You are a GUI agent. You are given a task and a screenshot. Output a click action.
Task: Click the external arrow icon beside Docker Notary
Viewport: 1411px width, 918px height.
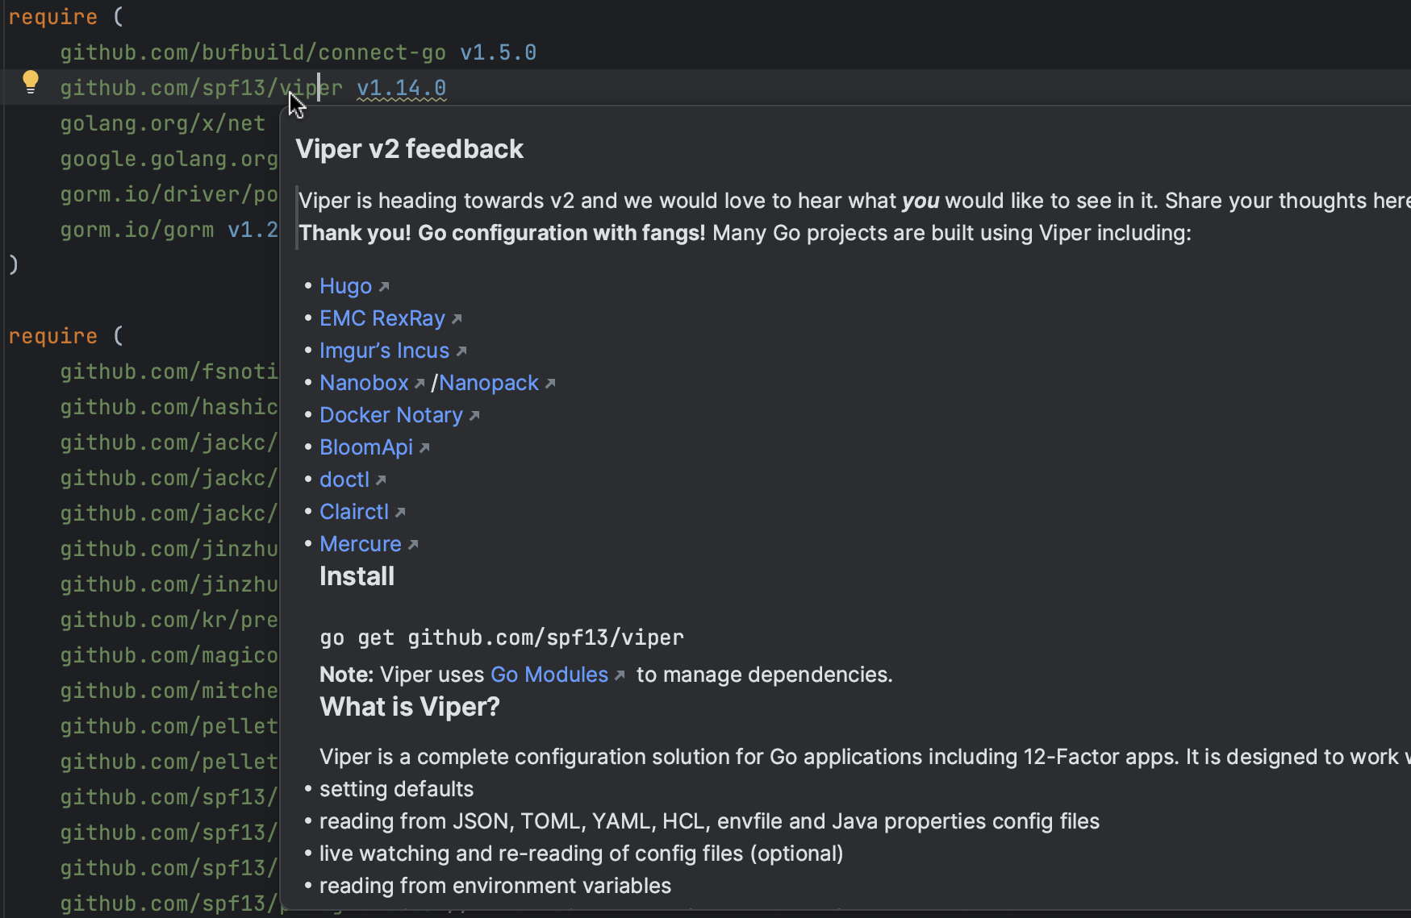click(474, 416)
